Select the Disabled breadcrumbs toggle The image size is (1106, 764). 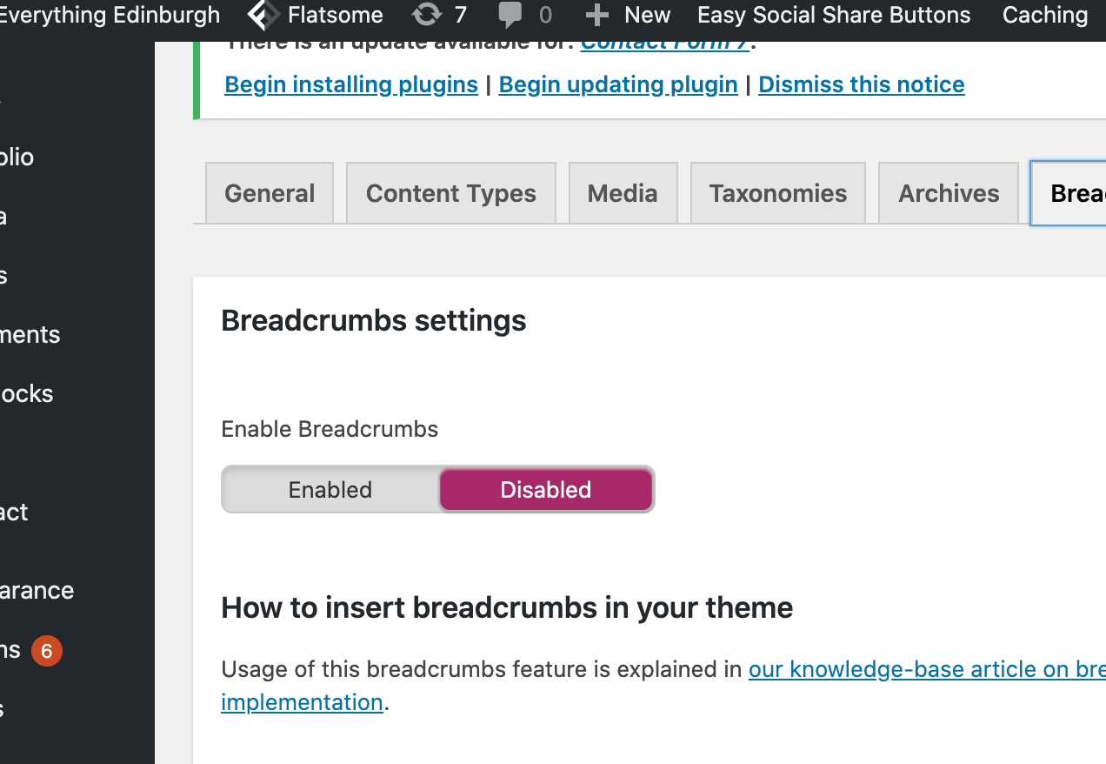546,490
